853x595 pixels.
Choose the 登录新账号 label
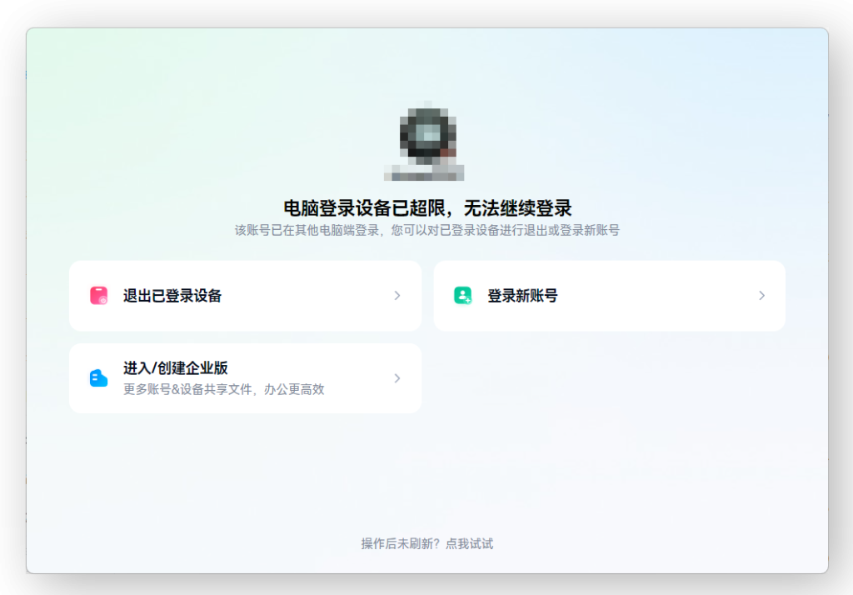coord(522,296)
